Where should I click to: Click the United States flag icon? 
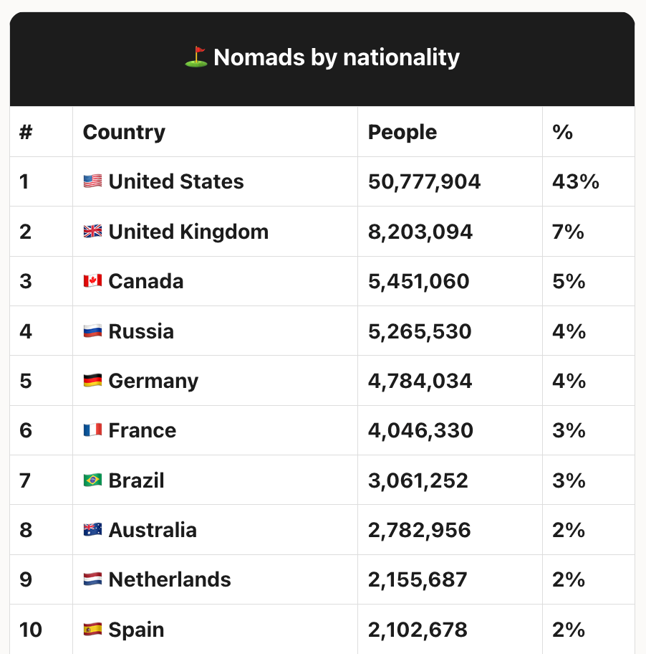click(x=92, y=181)
